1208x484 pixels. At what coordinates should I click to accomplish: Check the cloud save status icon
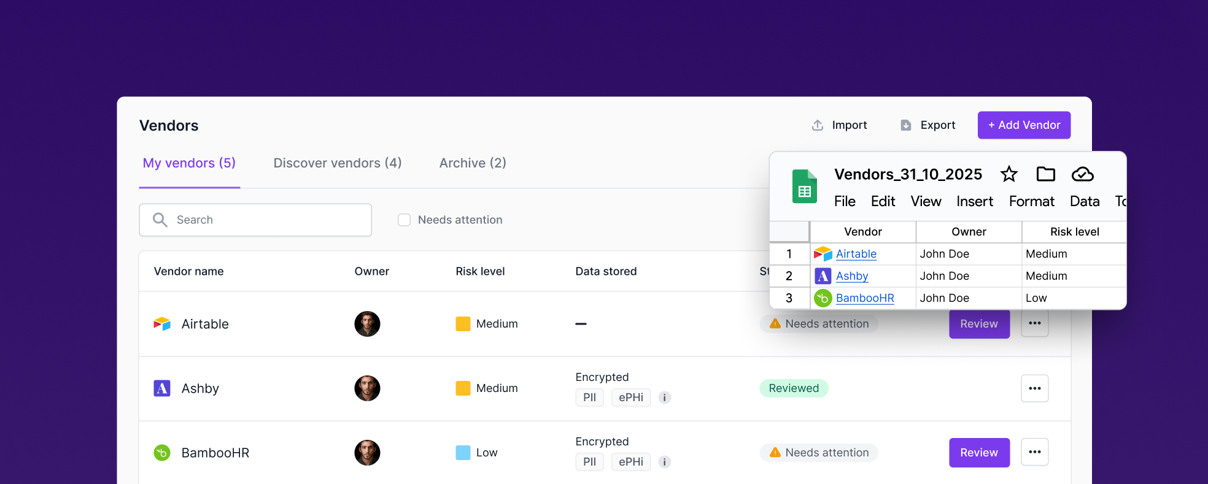pos(1083,174)
